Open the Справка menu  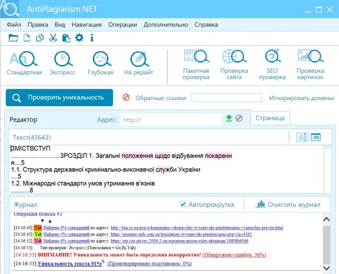pos(206,25)
